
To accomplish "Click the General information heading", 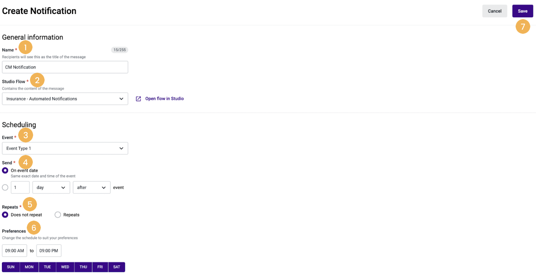I will pyautogui.click(x=33, y=37).
